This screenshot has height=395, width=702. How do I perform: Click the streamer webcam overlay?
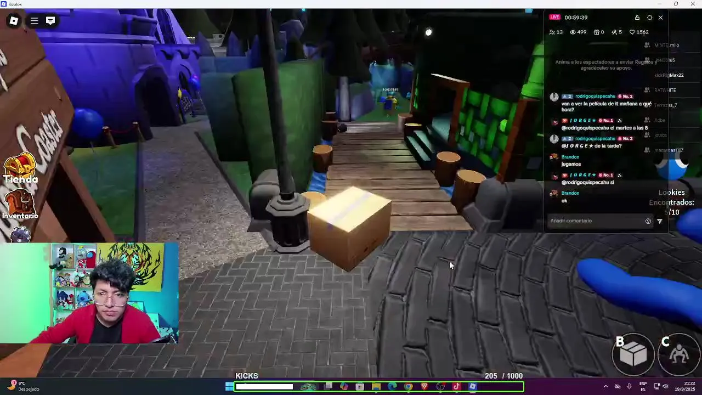(89, 294)
